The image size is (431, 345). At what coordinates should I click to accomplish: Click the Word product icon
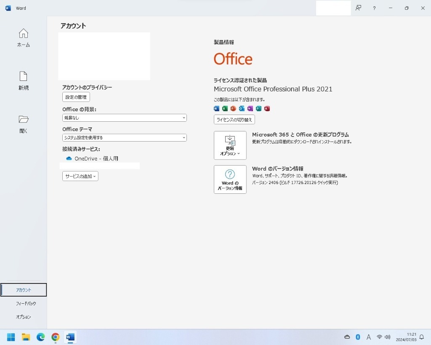(x=217, y=108)
